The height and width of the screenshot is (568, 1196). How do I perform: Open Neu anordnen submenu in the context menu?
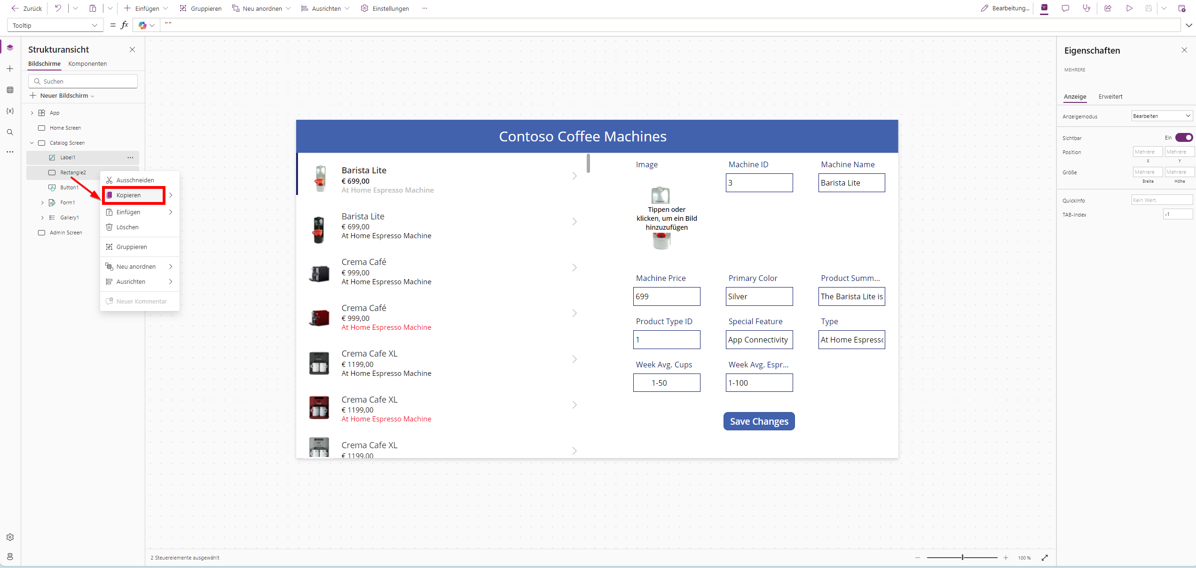pyautogui.click(x=140, y=266)
